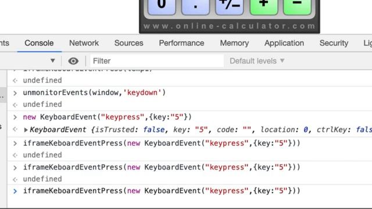Focus the console Filter field
The width and height of the screenshot is (372, 209).
[157, 61]
